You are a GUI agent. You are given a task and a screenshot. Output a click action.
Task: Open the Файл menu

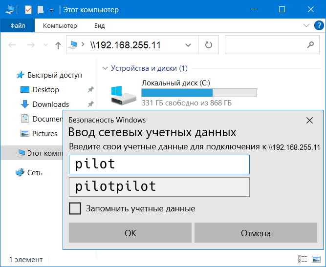click(x=18, y=25)
